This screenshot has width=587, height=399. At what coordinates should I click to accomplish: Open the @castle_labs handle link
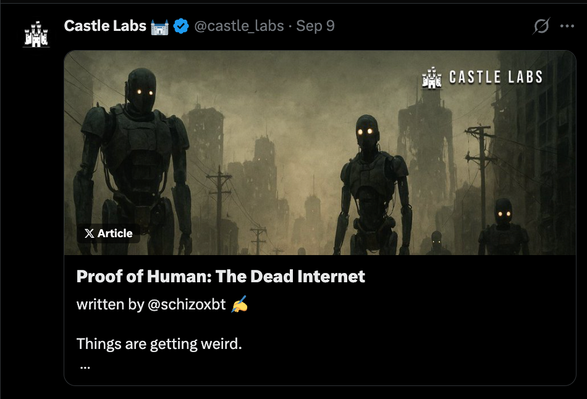click(x=239, y=26)
